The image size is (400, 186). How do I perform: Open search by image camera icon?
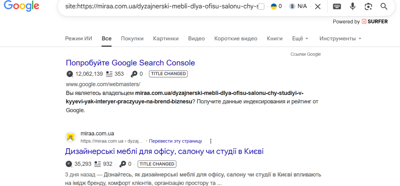(368, 7)
